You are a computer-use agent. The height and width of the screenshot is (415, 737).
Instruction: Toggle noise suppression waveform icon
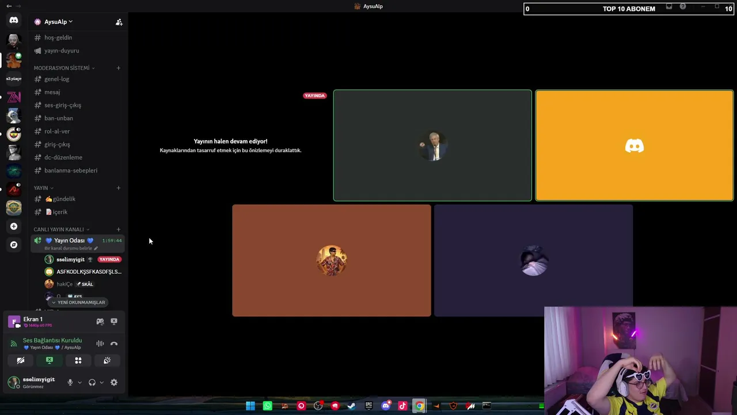click(x=100, y=344)
